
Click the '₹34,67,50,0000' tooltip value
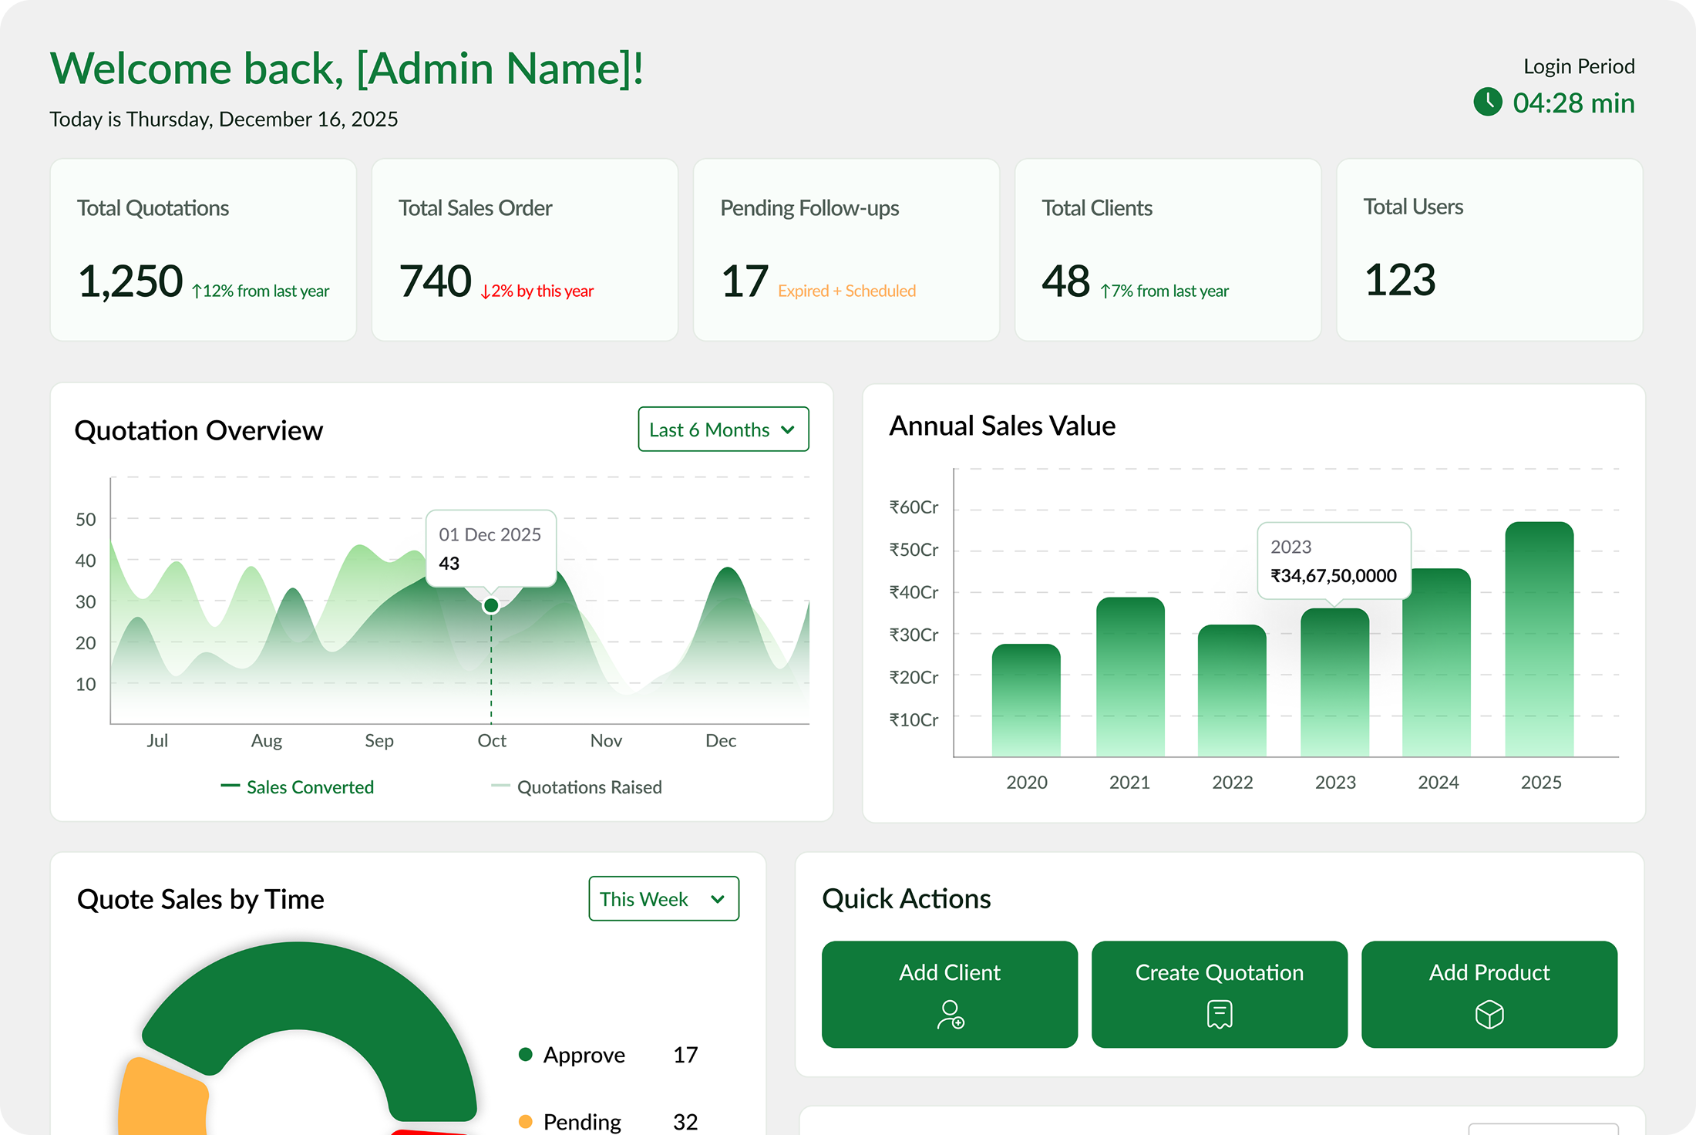click(x=1334, y=576)
